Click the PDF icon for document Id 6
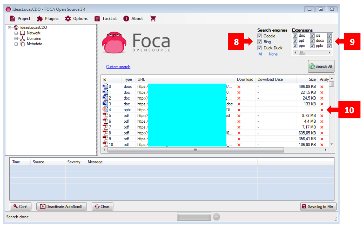 [x=105, y=121]
